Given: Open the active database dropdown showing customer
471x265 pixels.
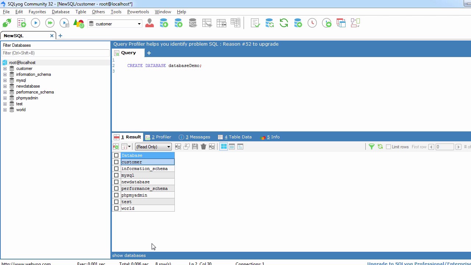Looking at the screenshot, I should pyautogui.click(x=115, y=24).
